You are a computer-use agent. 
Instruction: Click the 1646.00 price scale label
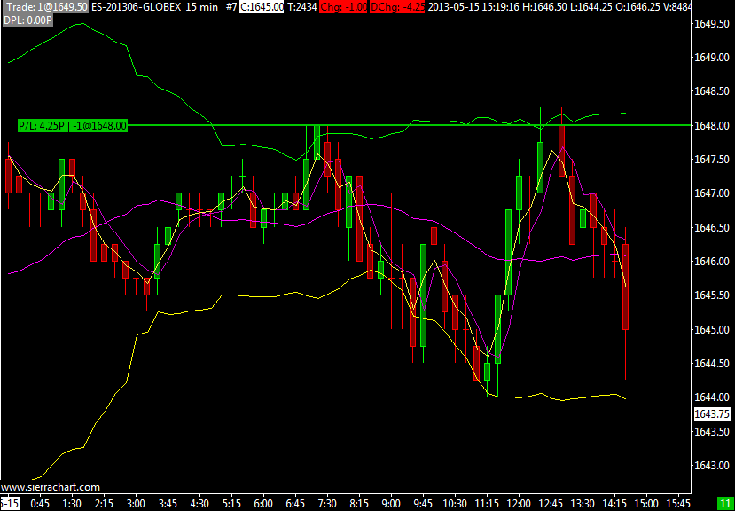713,262
